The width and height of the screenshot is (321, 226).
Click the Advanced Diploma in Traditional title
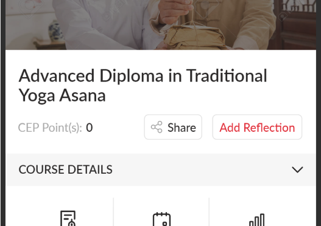[x=143, y=76]
